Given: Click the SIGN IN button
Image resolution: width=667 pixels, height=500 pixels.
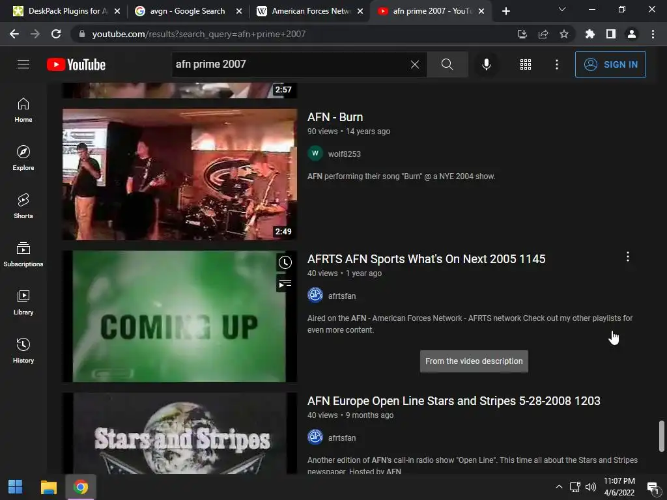Looking at the screenshot, I should (x=610, y=64).
